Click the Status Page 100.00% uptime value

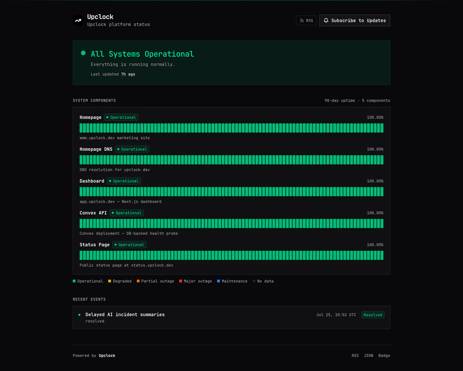coord(375,245)
